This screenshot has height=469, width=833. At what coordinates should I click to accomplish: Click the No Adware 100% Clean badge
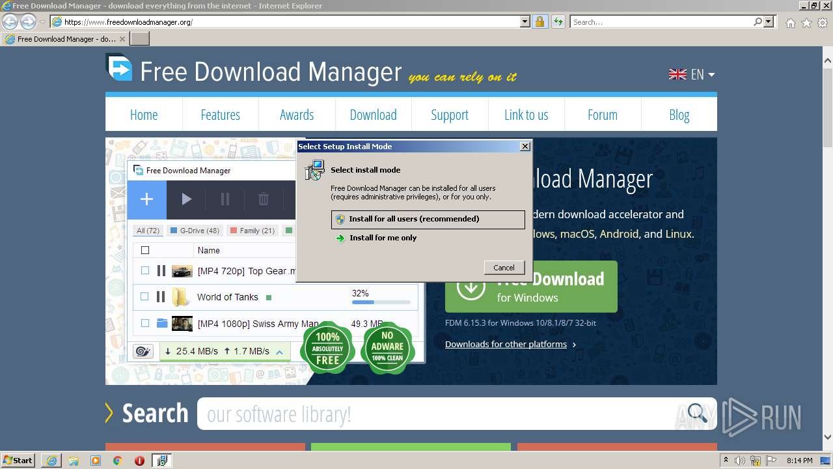tap(387, 348)
